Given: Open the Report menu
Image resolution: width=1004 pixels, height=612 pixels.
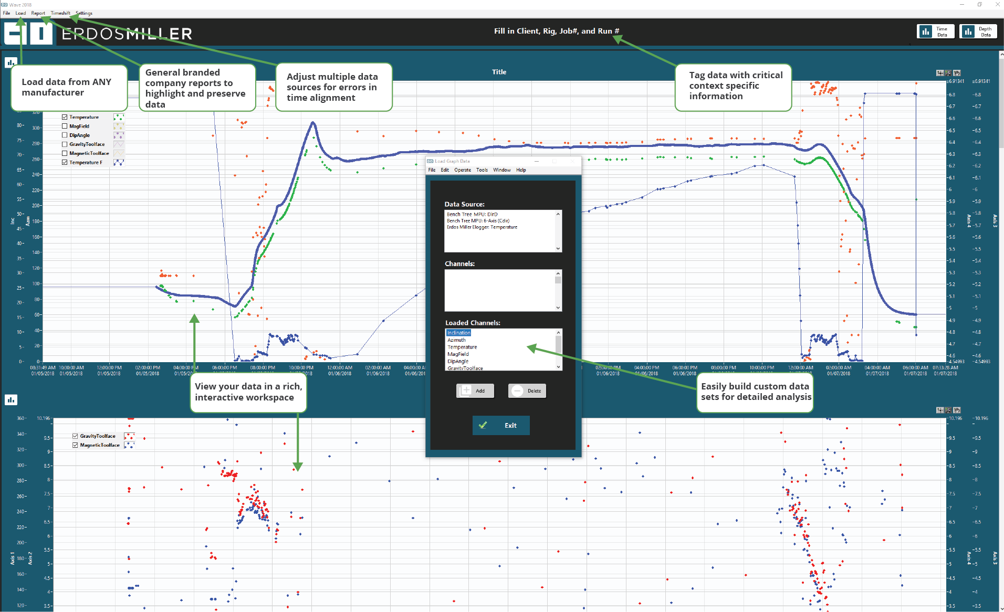Looking at the screenshot, I should click(38, 13).
